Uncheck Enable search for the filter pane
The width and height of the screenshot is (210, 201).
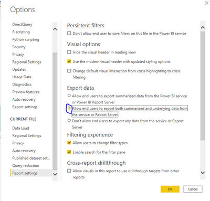pos(69,152)
